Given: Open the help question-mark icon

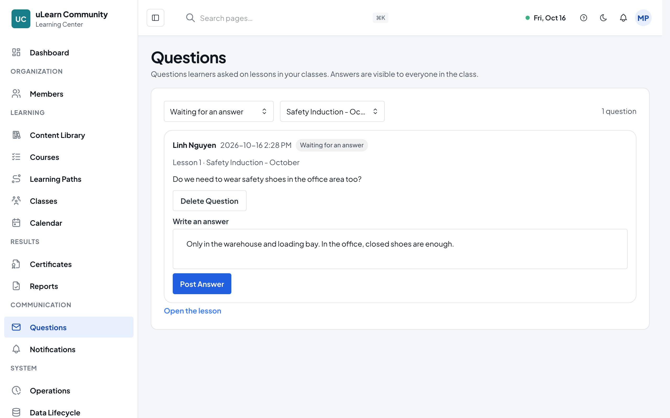Looking at the screenshot, I should (583, 18).
